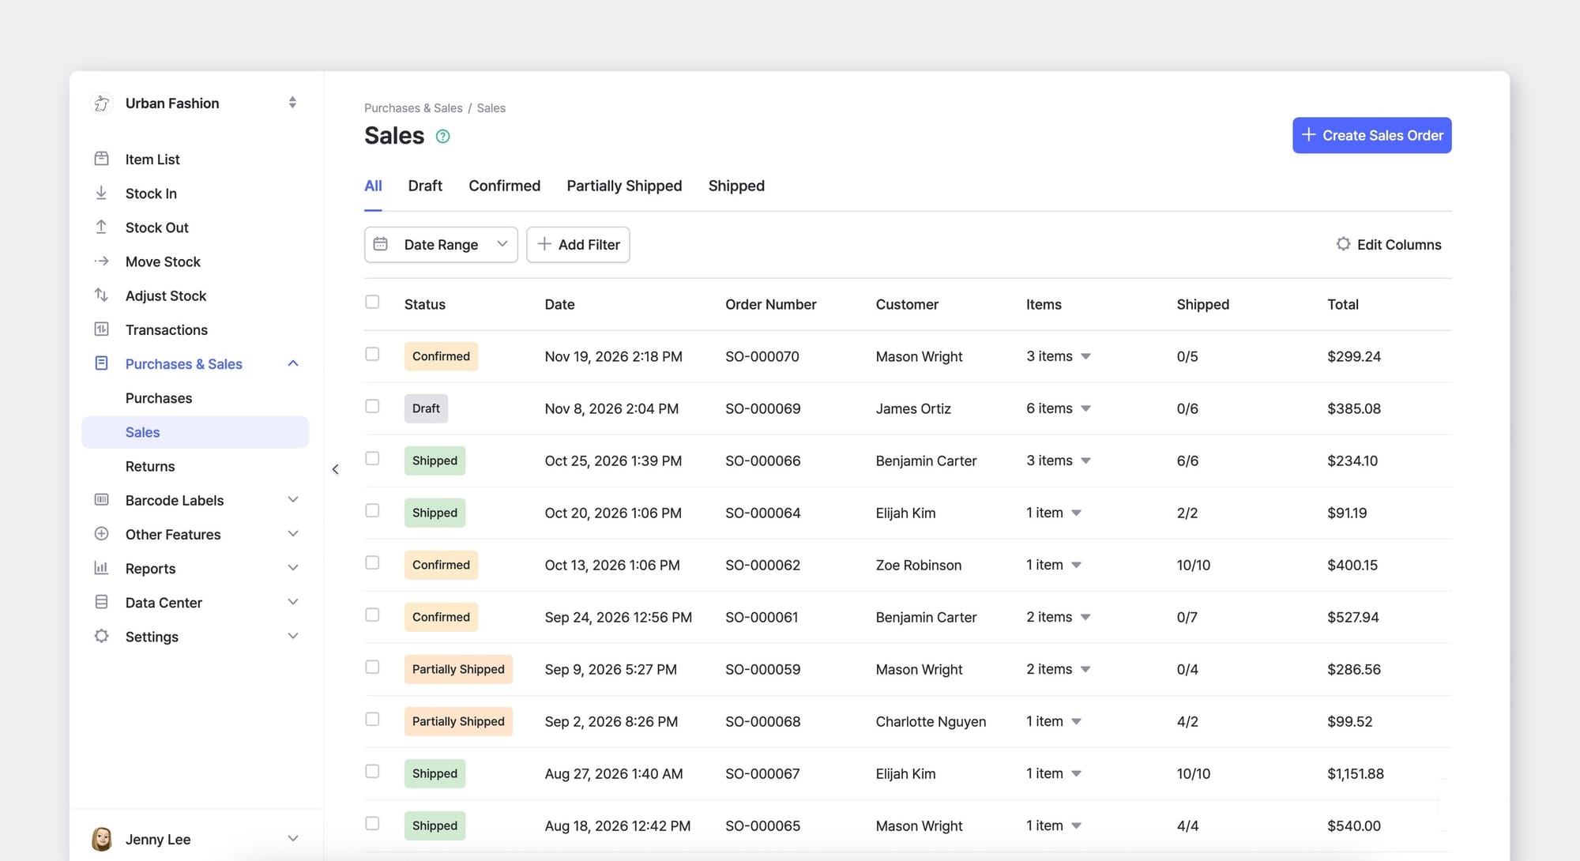The height and width of the screenshot is (861, 1580).
Task: Check the box for order SO-000059
Action: (x=372, y=667)
